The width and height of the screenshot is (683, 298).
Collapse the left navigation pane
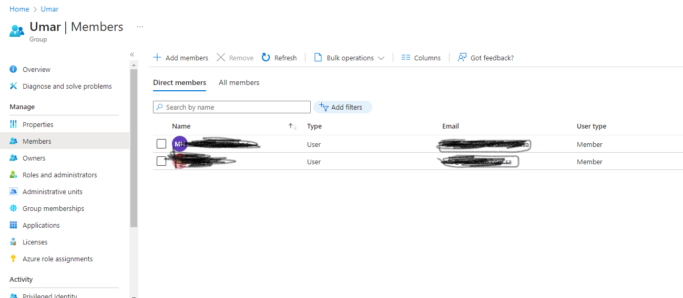point(132,55)
